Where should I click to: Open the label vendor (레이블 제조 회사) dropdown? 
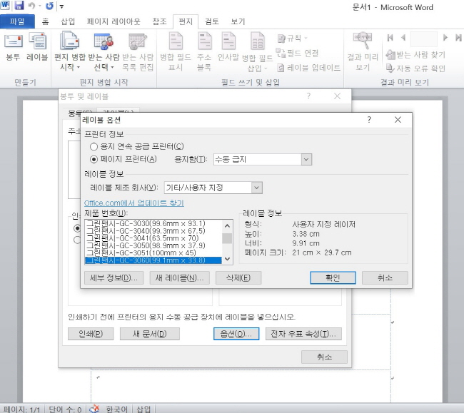pyautogui.click(x=256, y=188)
